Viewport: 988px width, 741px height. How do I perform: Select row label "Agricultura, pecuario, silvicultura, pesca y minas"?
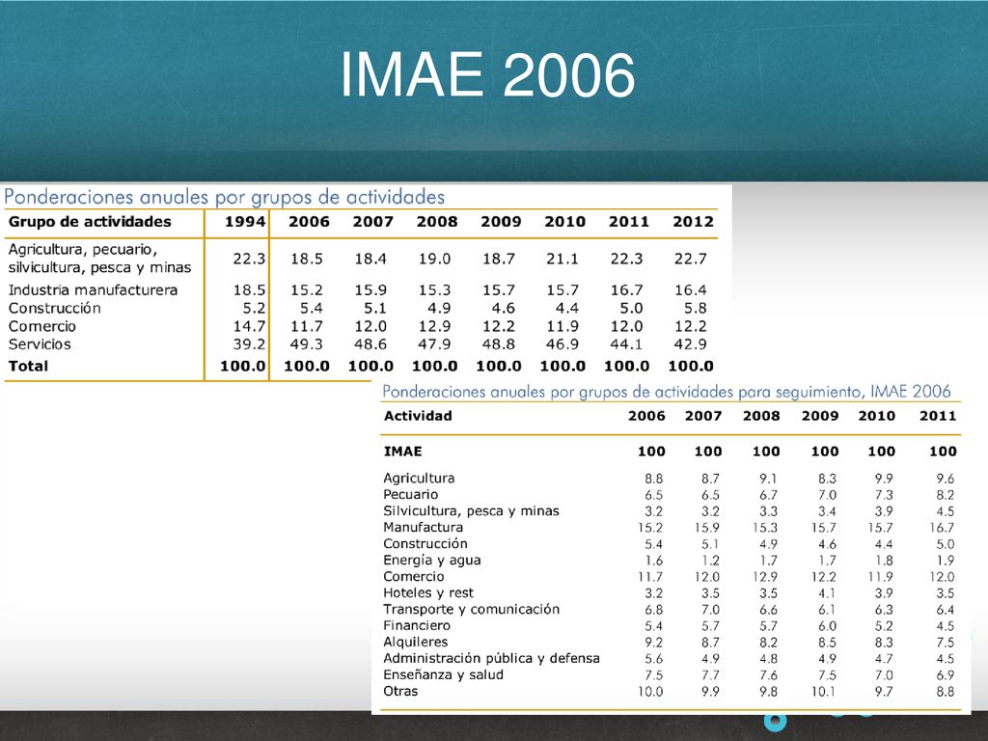pos(99,259)
